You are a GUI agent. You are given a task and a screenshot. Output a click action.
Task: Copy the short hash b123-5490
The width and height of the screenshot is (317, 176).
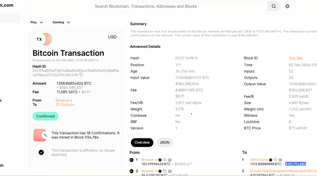coord(196,58)
